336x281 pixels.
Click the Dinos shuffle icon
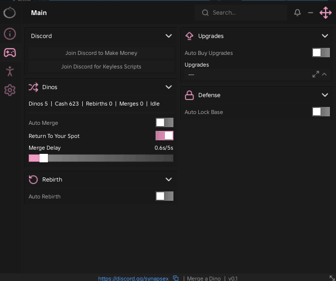(33, 87)
